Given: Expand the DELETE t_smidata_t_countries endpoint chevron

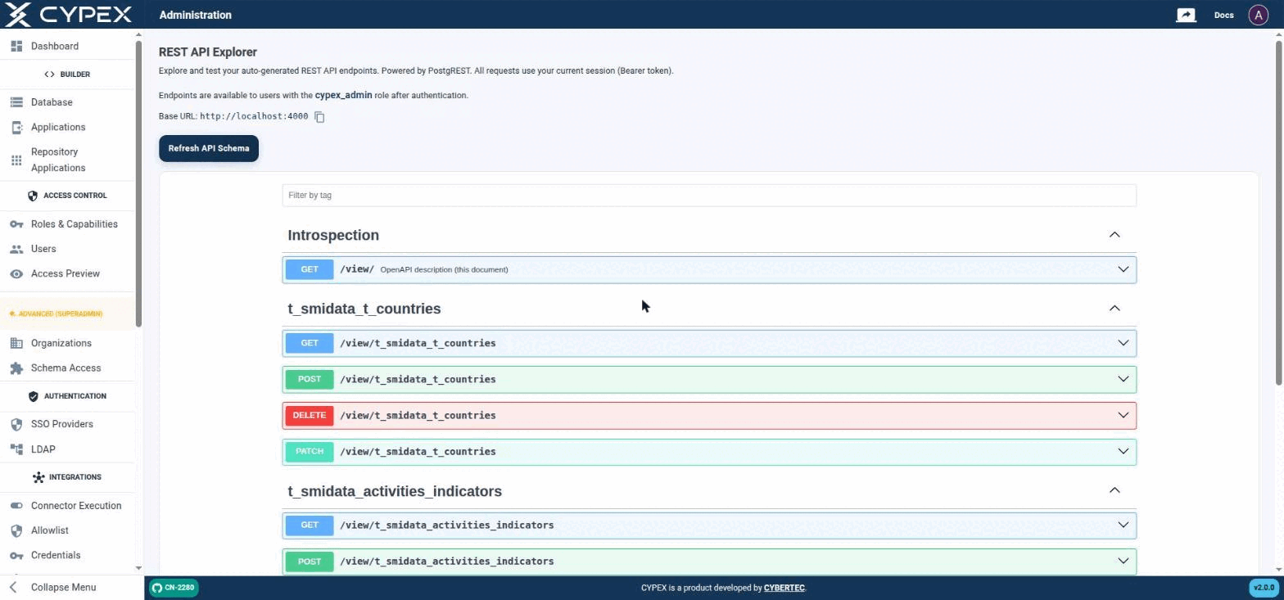Looking at the screenshot, I should [1123, 415].
